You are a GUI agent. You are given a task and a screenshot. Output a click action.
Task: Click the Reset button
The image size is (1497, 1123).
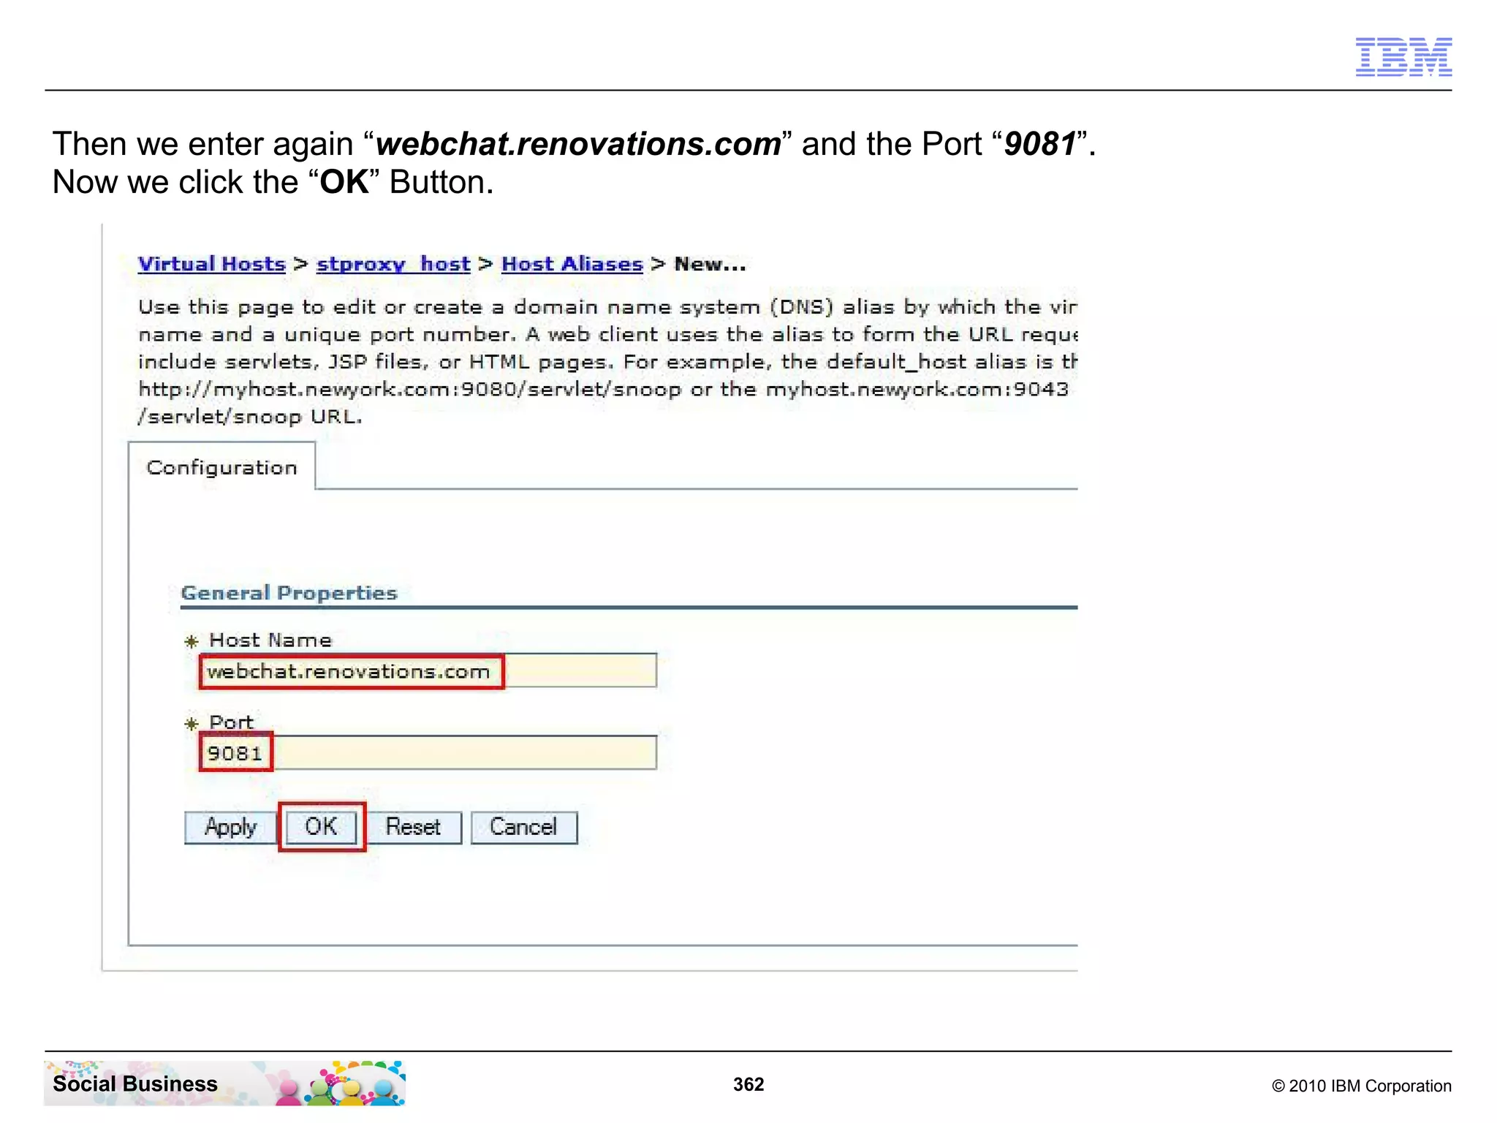(413, 827)
